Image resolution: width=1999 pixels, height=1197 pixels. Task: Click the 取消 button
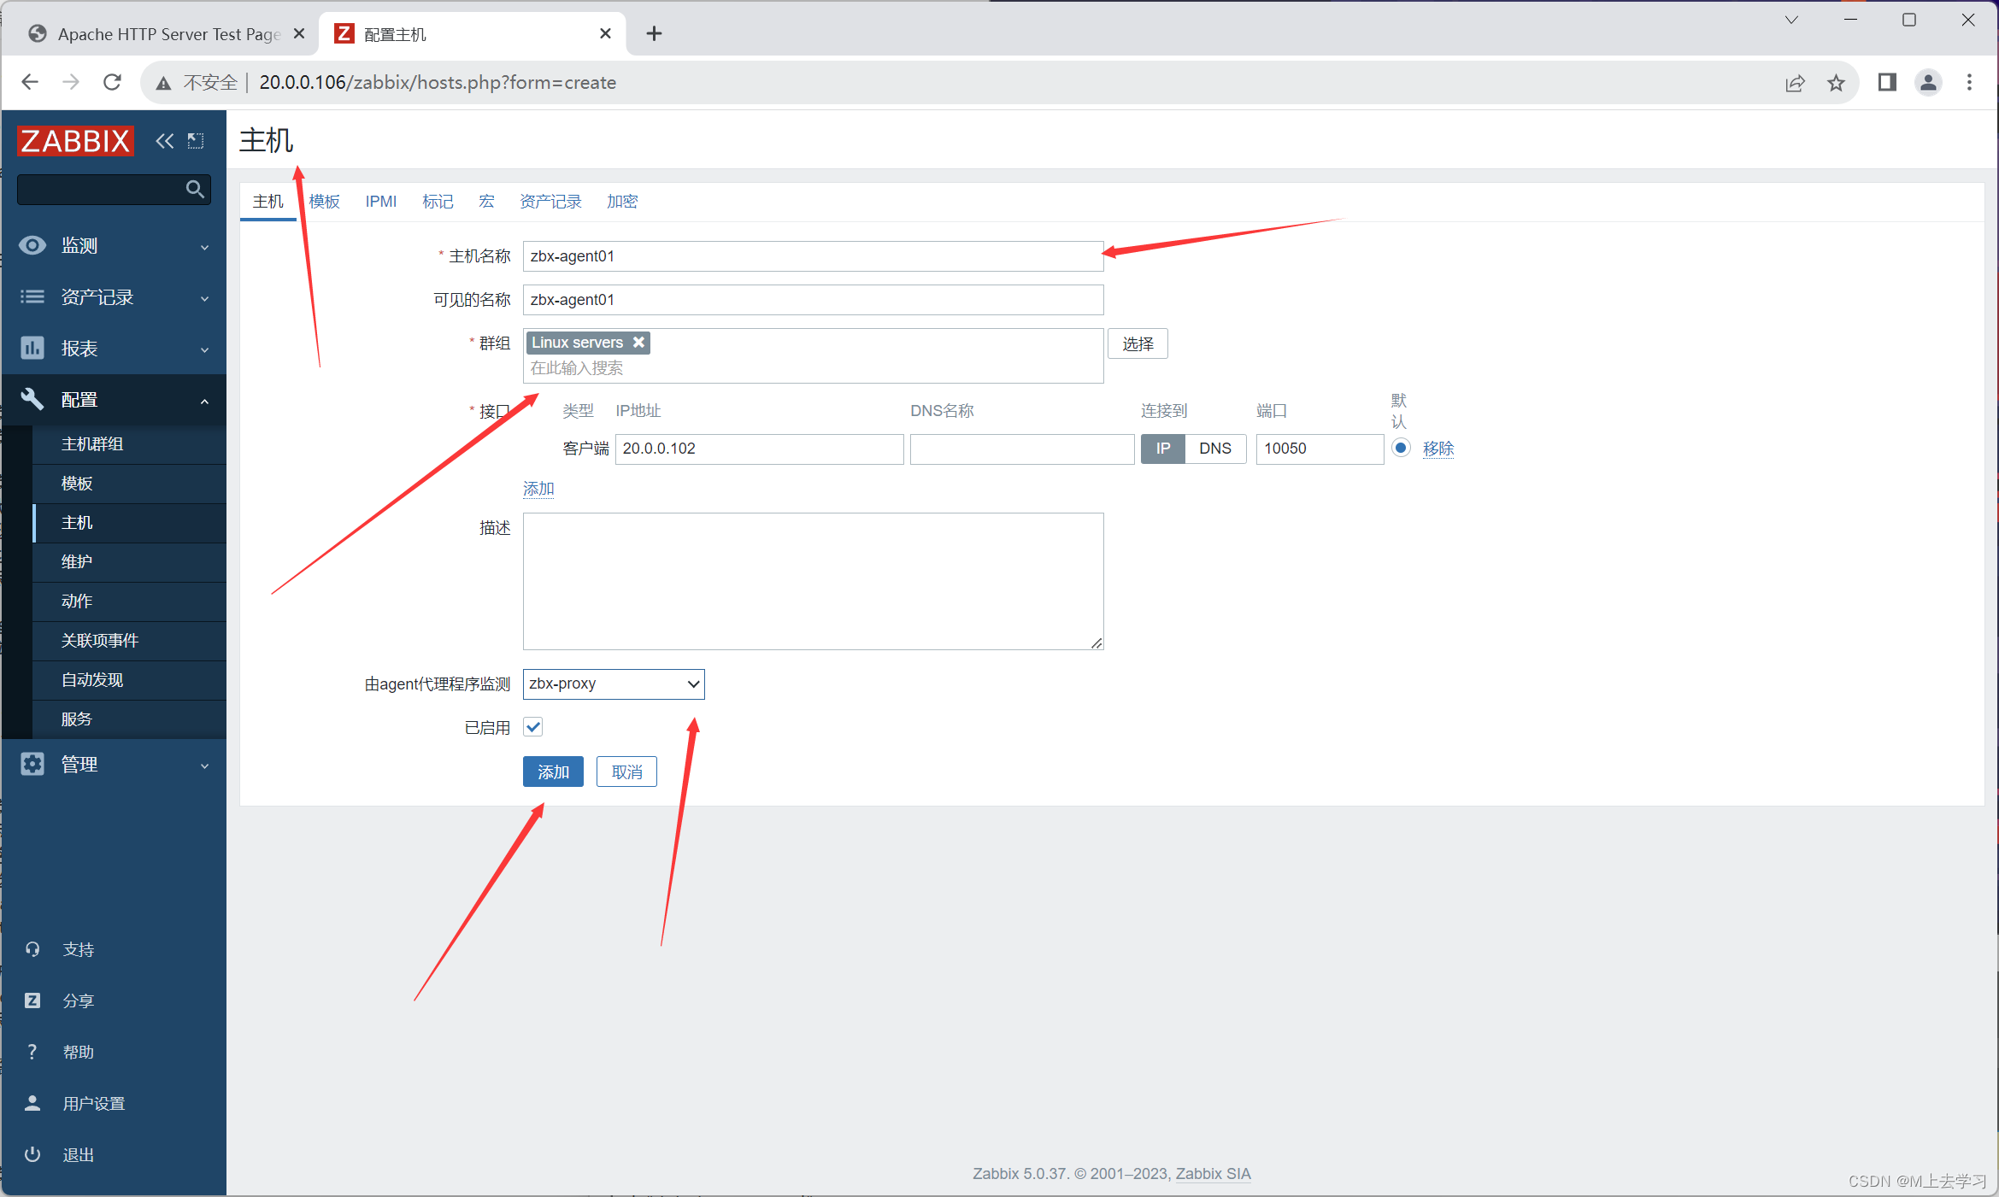(x=626, y=772)
